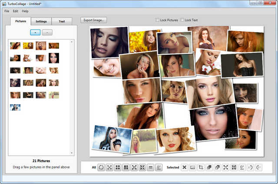Rotate selected picture clockwise
This screenshot has width=278, height=184.
click(x=258, y=167)
